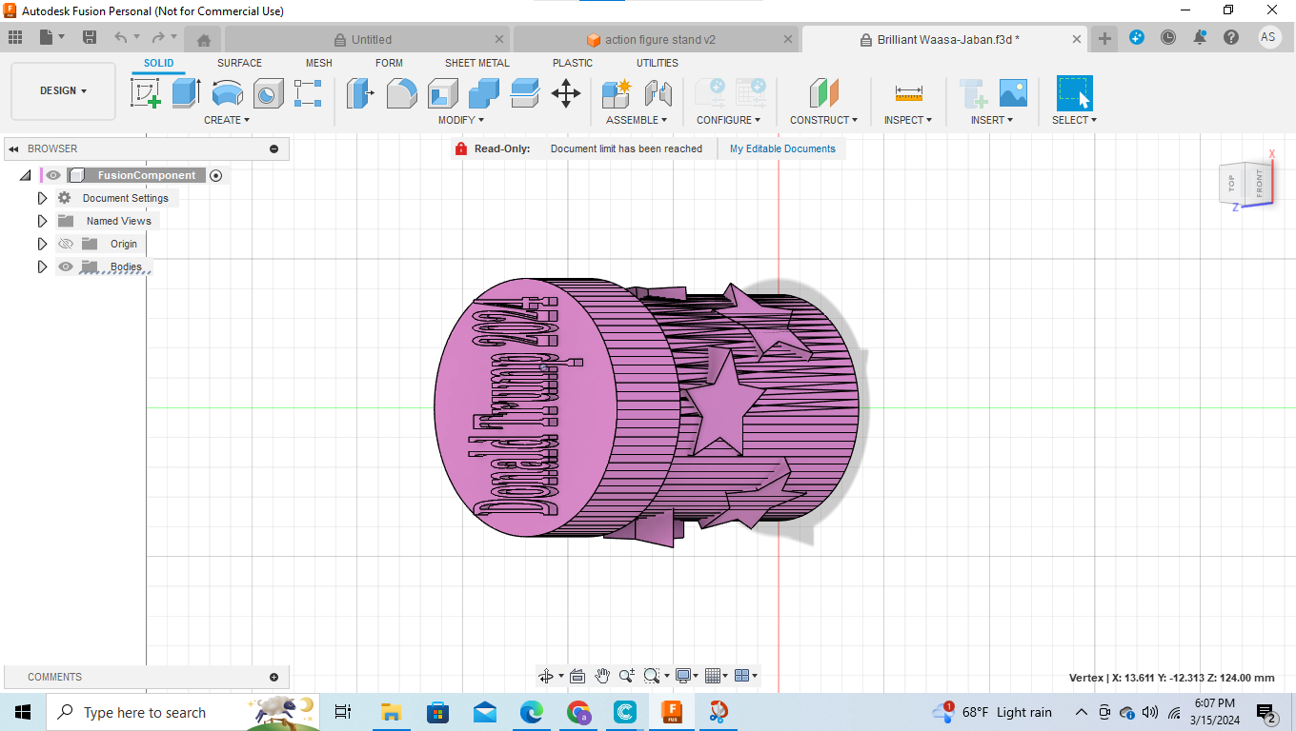The image size is (1296, 731).
Task: Click the Viewports layout icon
Action: click(742, 676)
